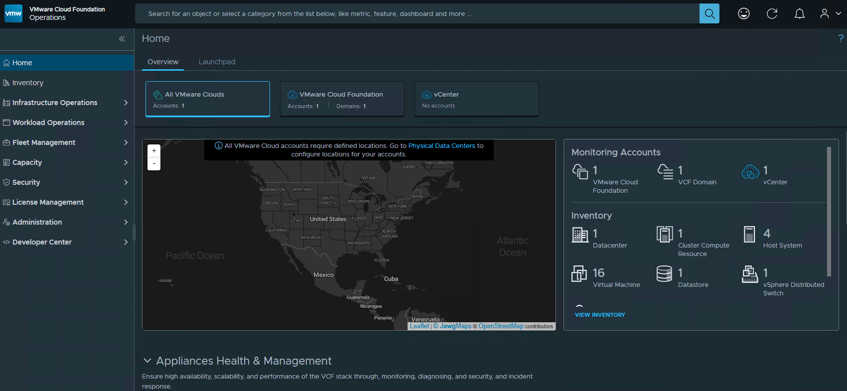847x391 pixels.
Task: Expand the Security menu chevron
Action: (126, 182)
